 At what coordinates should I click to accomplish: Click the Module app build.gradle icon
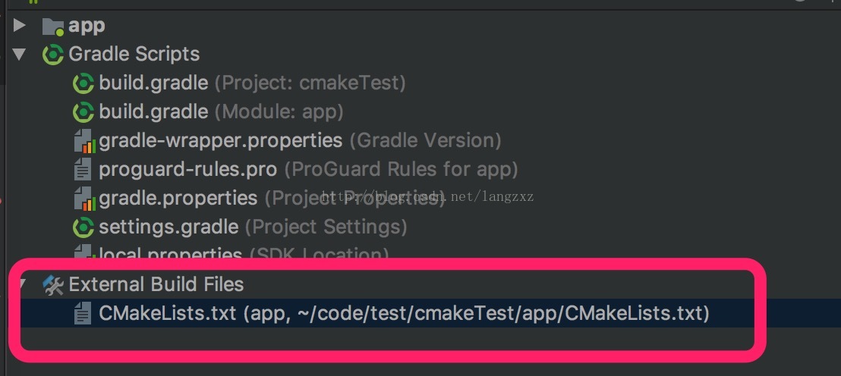pyautogui.click(x=83, y=112)
